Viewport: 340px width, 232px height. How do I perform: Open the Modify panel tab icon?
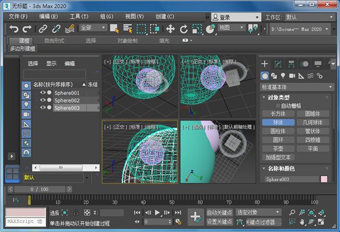[278, 64]
